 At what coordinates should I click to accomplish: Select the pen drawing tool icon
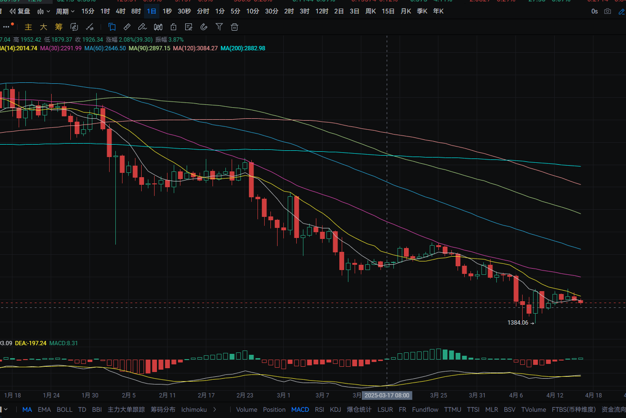coord(142,27)
